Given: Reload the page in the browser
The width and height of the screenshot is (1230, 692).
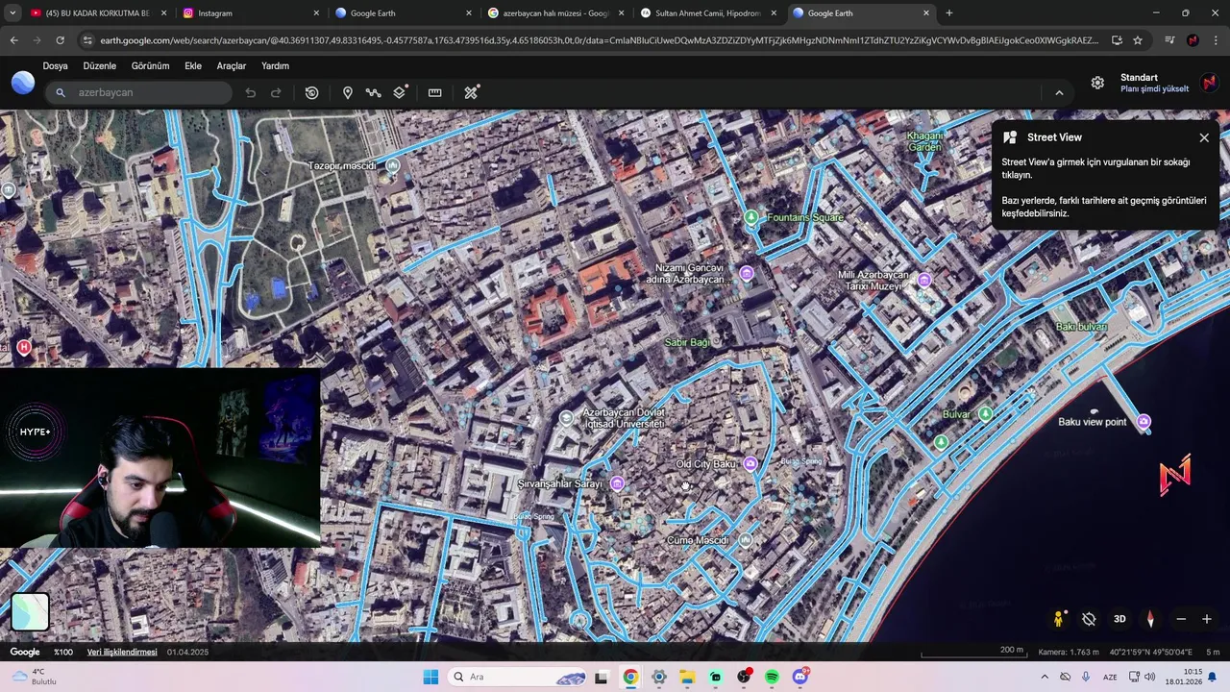Looking at the screenshot, I should click(60, 40).
